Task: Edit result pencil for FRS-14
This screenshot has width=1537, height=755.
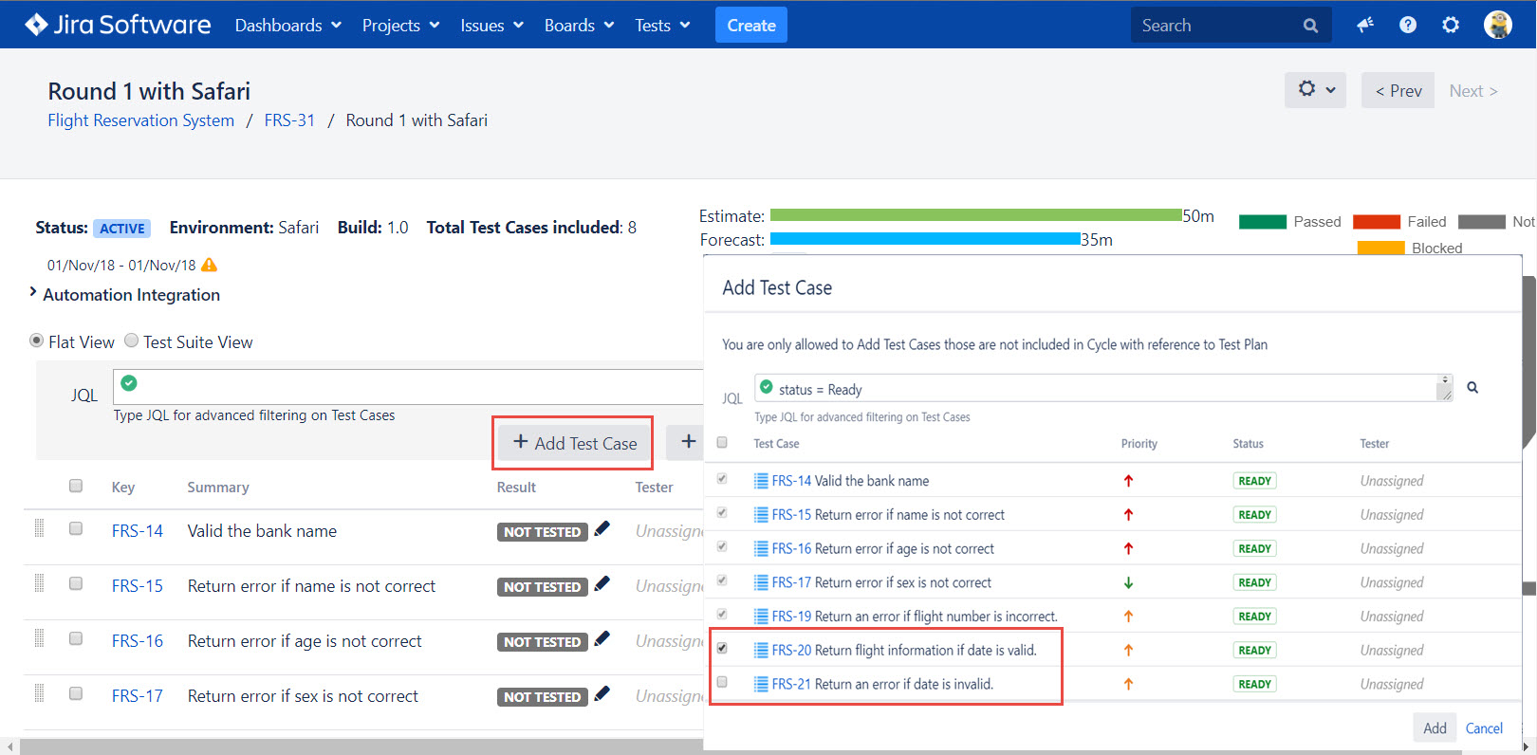Action: click(x=602, y=529)
